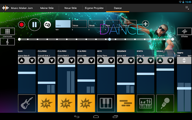Open the Harmonie grid icon
This screenshot has height=120, width=192.
pos(7,31)
